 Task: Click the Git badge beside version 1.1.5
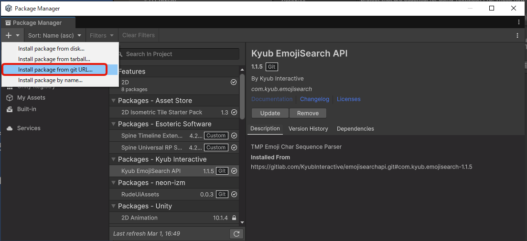click(x=271, y=67)
